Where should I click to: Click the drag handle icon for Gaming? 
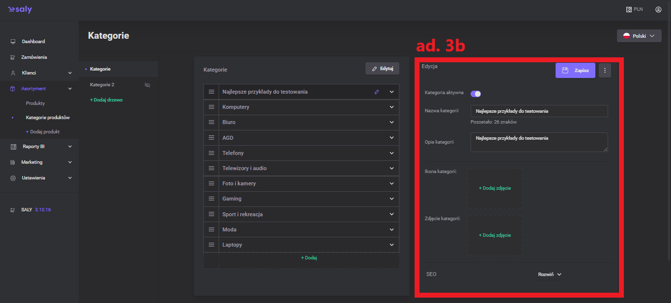[x=212, y=199]
